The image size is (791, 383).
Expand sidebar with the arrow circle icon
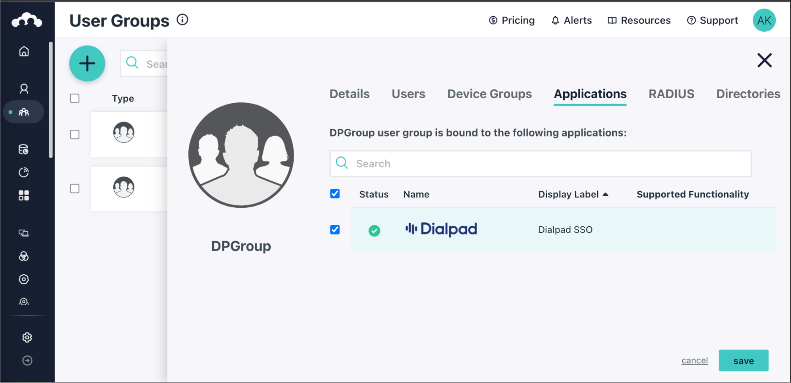(27, 360)
